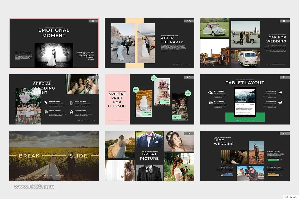Screen dimensions: 299x199
Task: Select the 'After The Party' heading
Action: [172, 40]
